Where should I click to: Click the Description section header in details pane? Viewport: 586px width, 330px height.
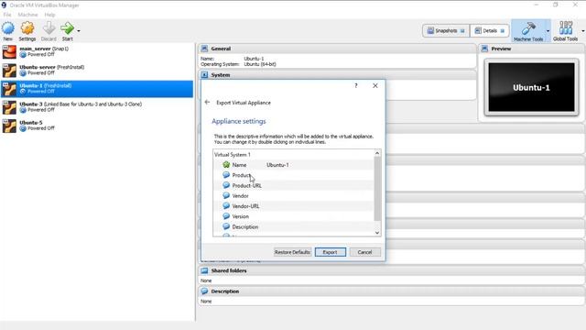[x=391, y=291]
